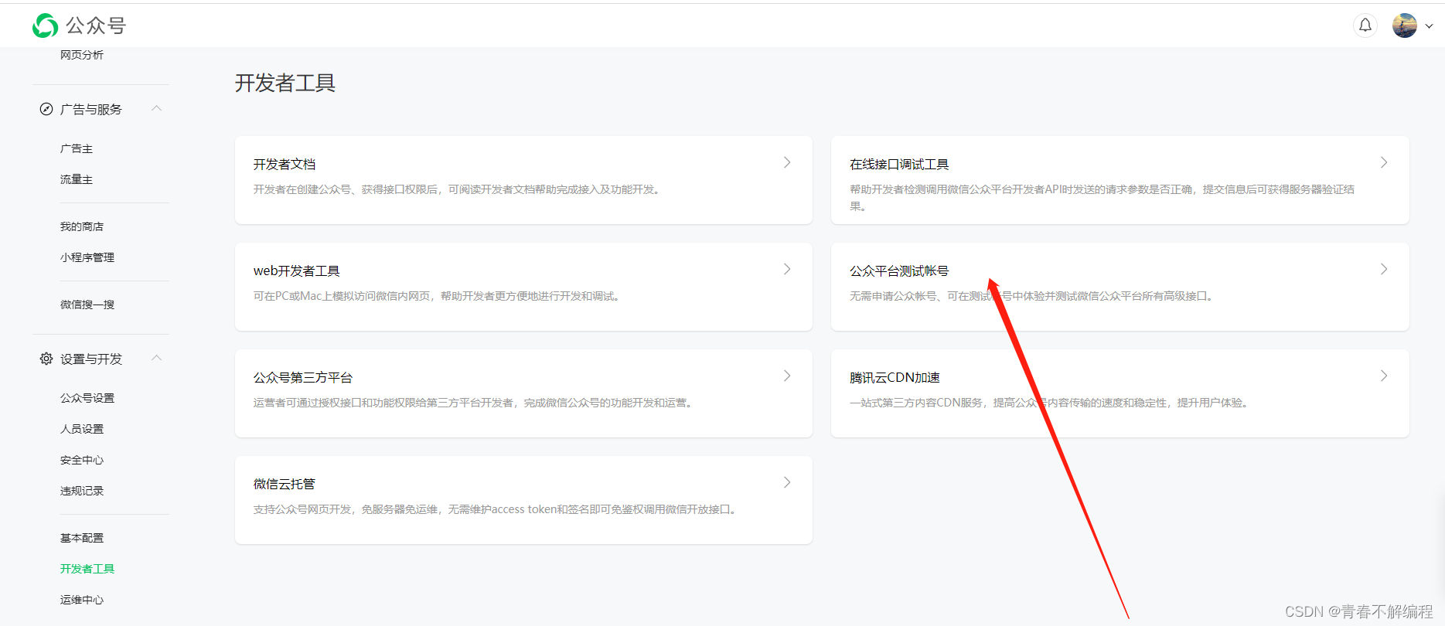The image size is (1445, 626).
Task: Click the arrow on the 开发者文档 card
Action: coord(787,162)
